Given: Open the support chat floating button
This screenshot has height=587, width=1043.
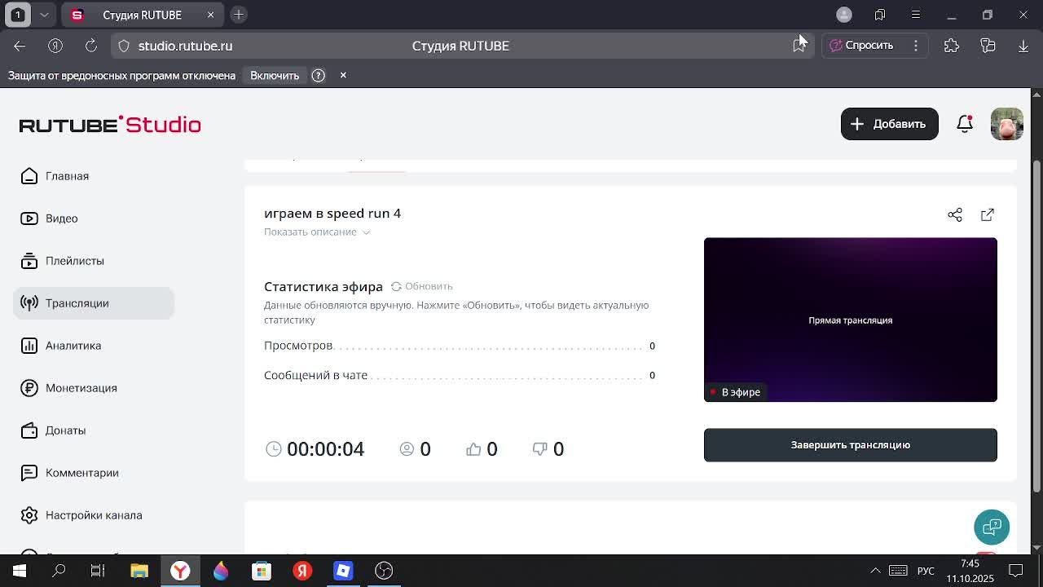Looking at the screenshot, I should click(992, 527).
